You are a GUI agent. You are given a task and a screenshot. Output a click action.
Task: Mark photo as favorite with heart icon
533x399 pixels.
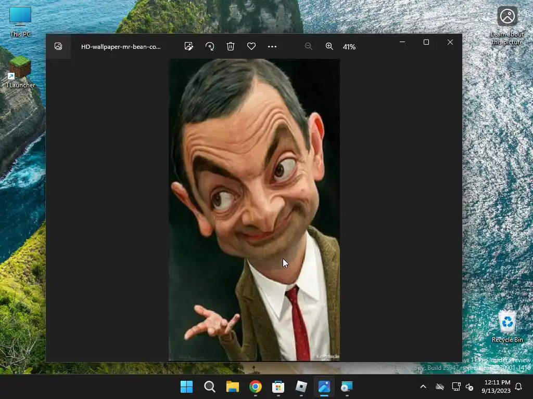tap(251, 46)
